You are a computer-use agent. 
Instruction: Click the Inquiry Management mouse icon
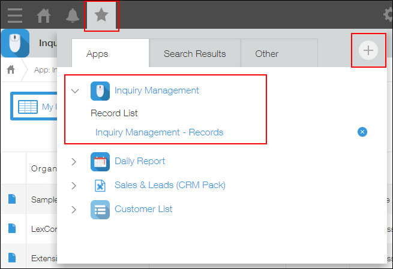100,91
